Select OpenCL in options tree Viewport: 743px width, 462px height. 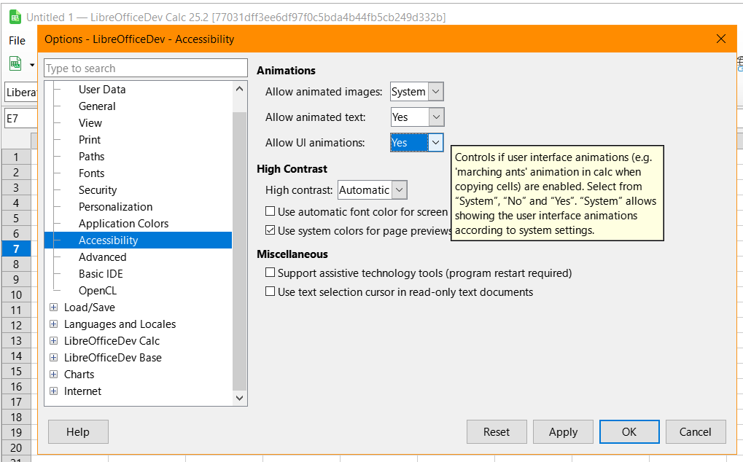97,291
